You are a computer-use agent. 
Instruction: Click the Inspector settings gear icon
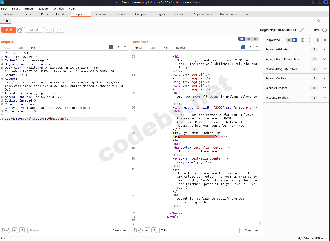coord(317,40)
